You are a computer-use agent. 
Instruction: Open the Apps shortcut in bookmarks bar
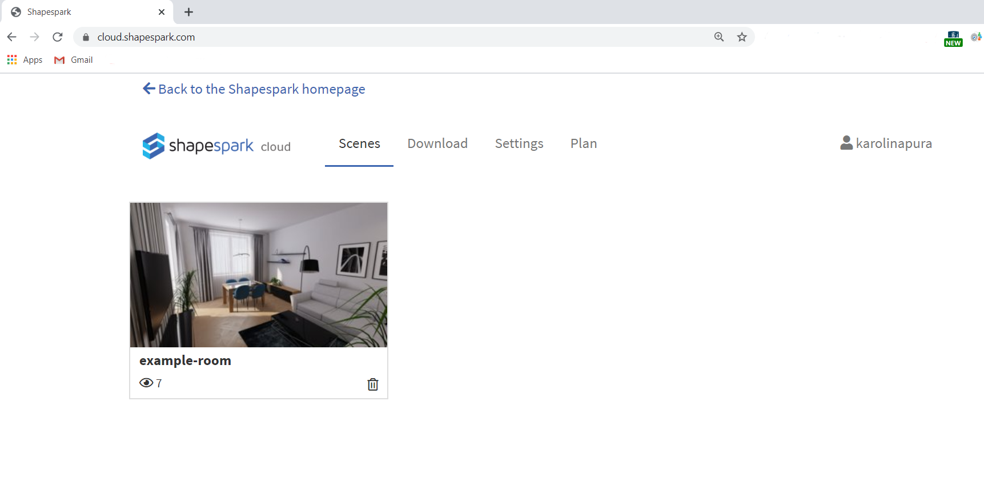25,60
